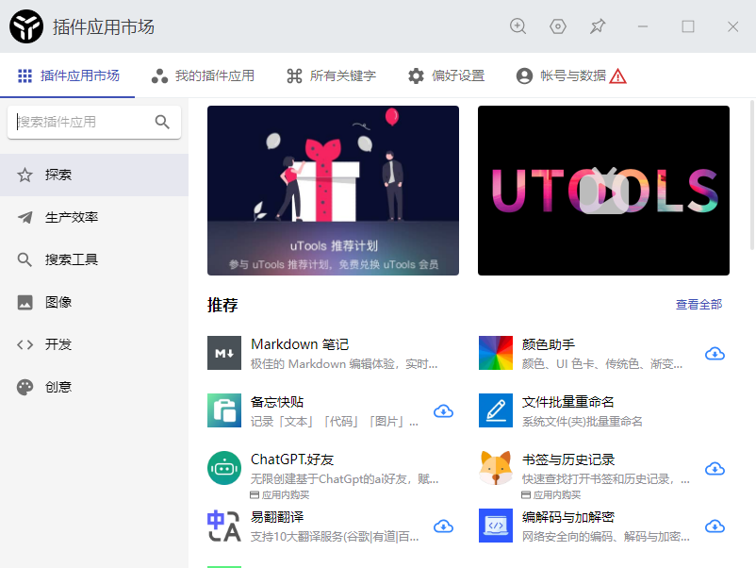756x568 pixels.
Task: Download the 编解码与加解密 plugin
Action: [715, 526]
